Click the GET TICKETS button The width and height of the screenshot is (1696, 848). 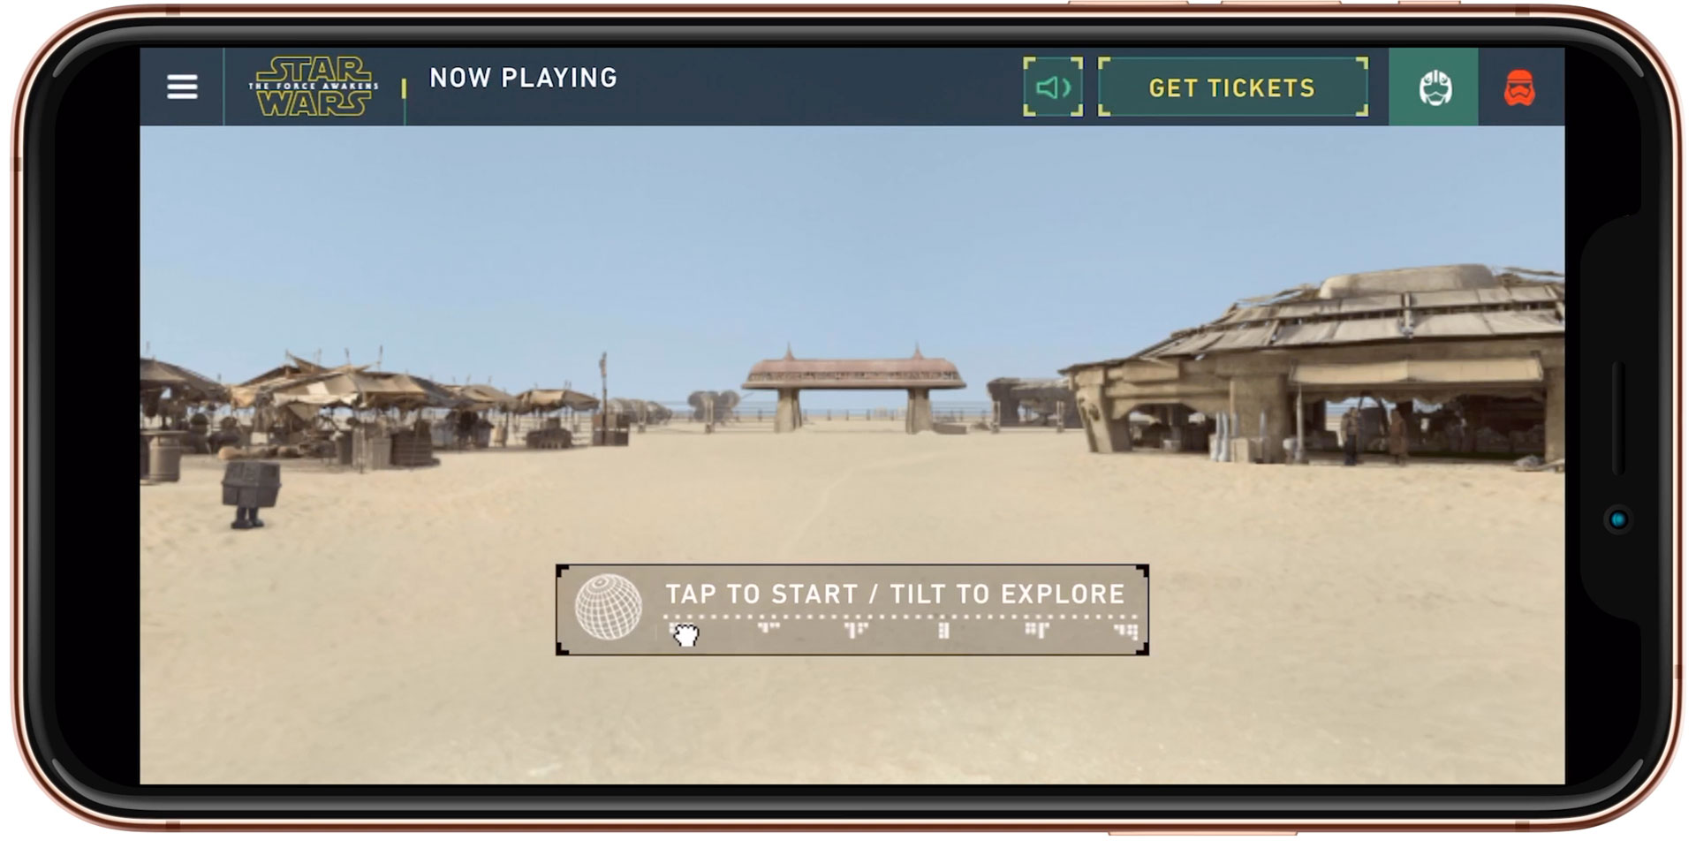tap(1233, 87)
